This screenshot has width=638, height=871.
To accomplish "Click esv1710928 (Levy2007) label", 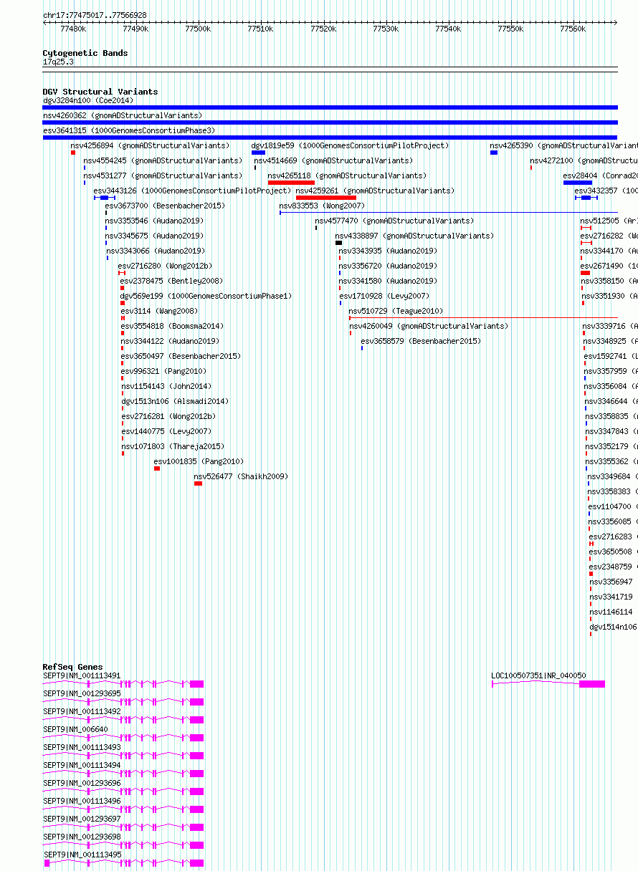I will pos(384,296).
